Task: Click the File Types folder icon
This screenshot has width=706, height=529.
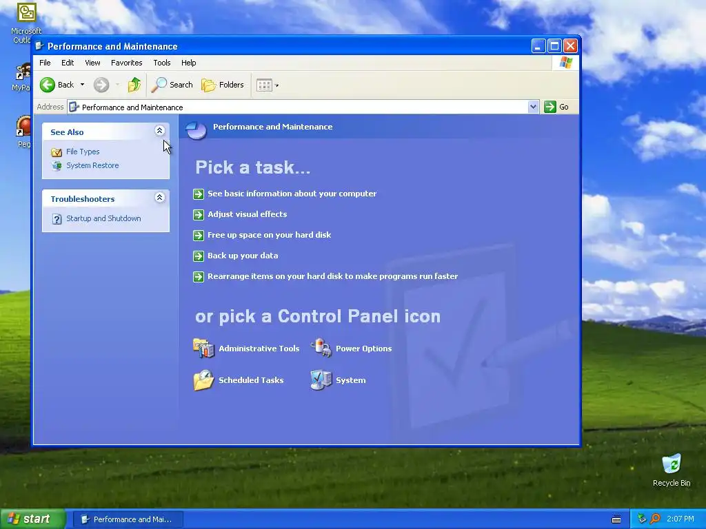Action: coord(57,152)
